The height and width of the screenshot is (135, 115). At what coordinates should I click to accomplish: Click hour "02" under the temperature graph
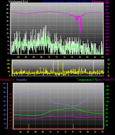(x=20, y=132)
